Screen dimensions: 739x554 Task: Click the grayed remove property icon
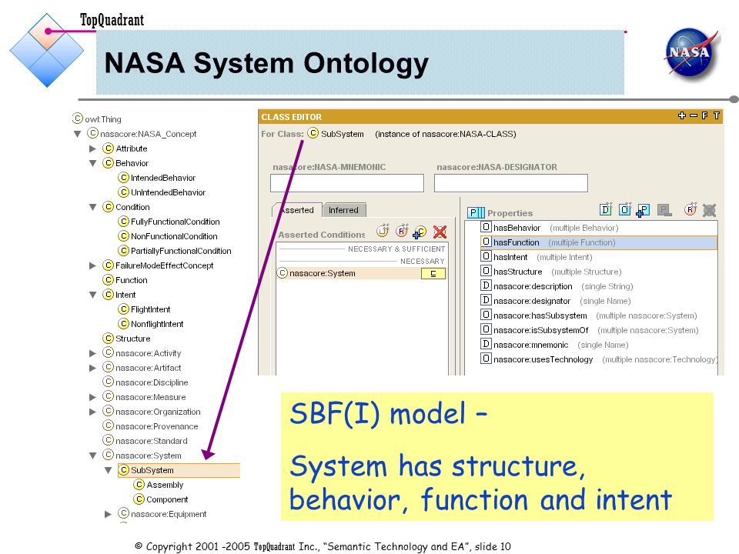coord(664,210)
